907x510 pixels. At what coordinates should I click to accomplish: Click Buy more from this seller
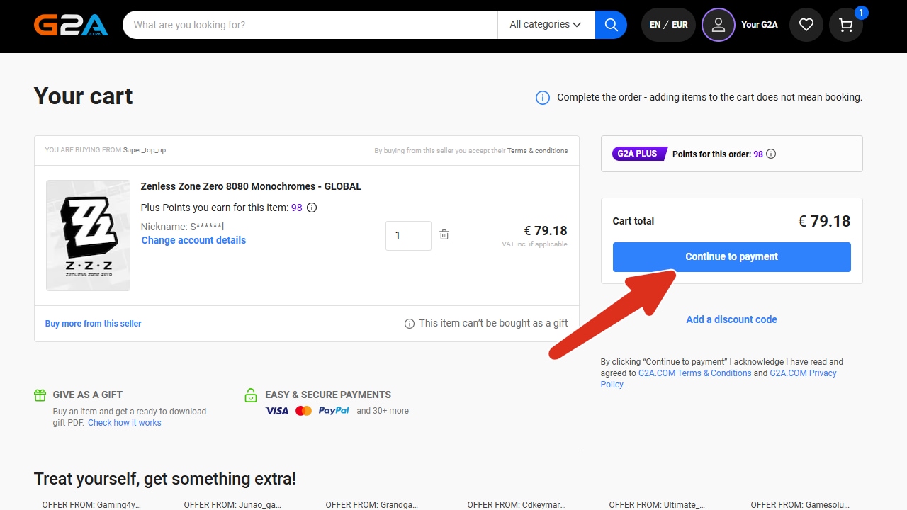pyautogui.click(x=93, y=324)
